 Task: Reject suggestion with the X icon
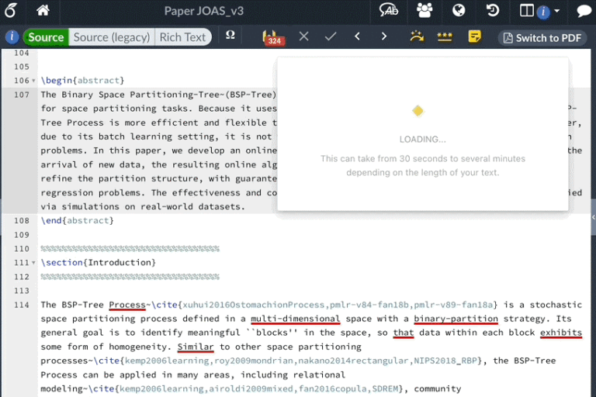[x=303, y=36]
